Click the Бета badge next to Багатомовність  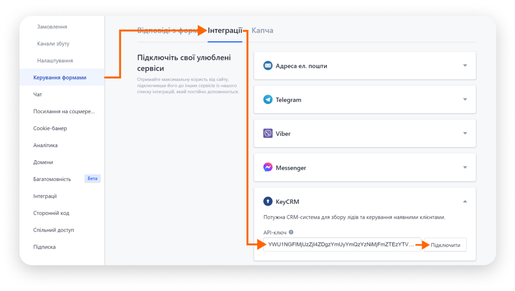pos(92,179)
